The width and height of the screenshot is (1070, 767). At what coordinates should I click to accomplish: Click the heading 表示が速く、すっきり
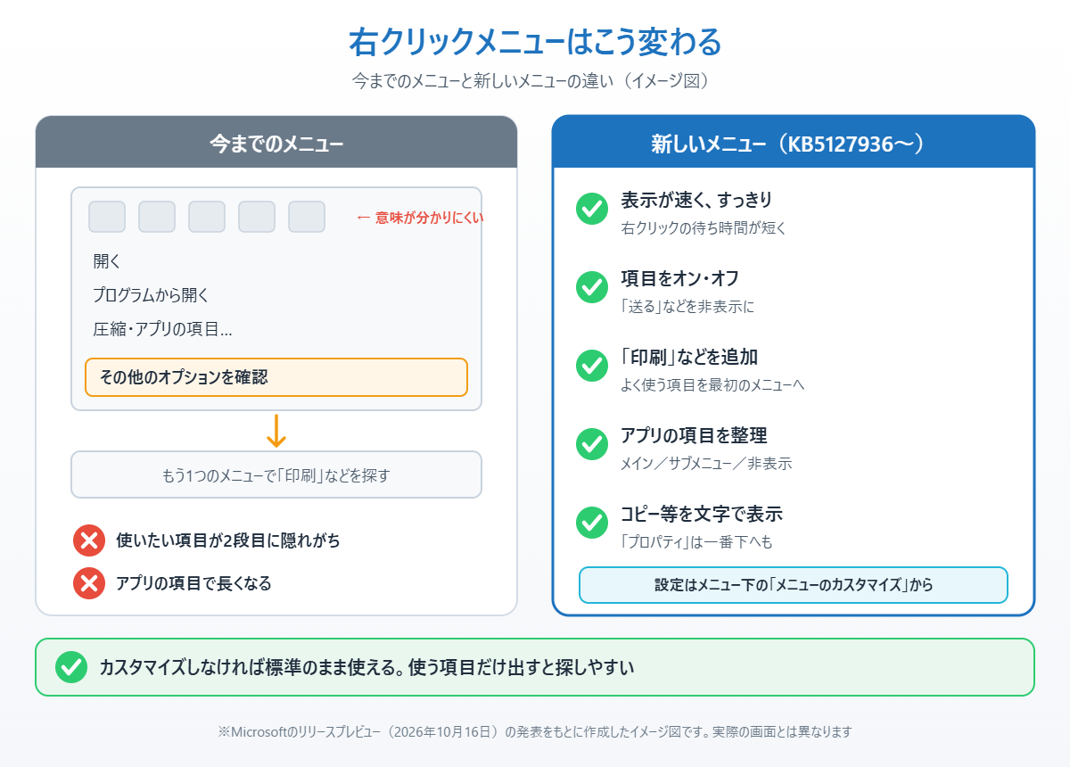tap(696, 200)
